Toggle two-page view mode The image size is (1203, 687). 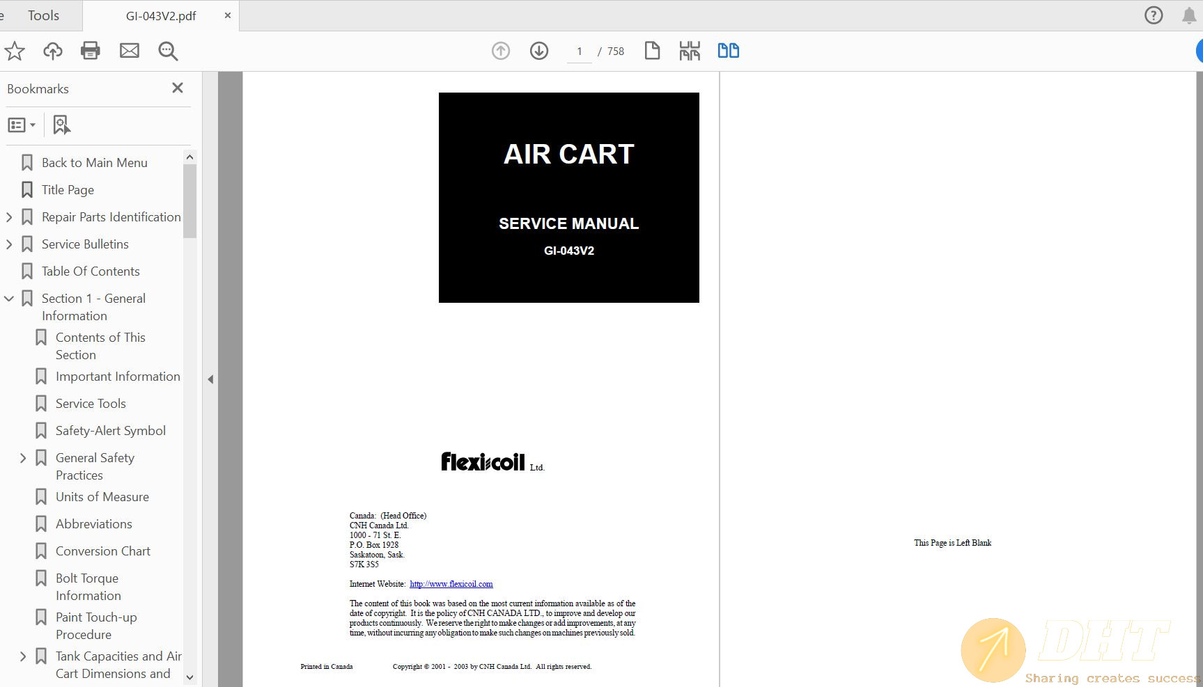[728, 51]
